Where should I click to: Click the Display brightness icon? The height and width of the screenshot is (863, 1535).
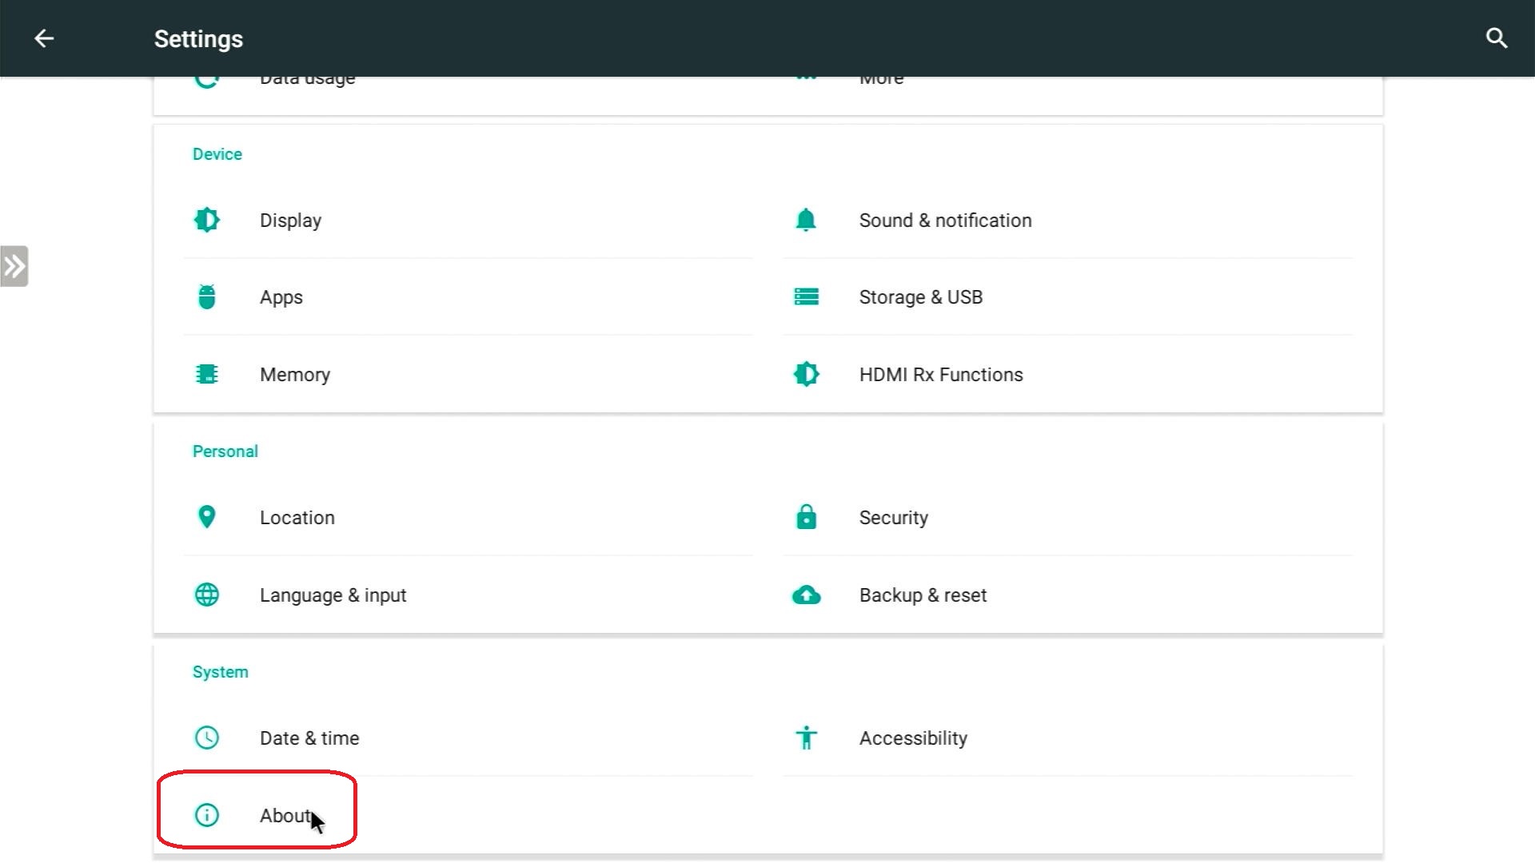206,220
